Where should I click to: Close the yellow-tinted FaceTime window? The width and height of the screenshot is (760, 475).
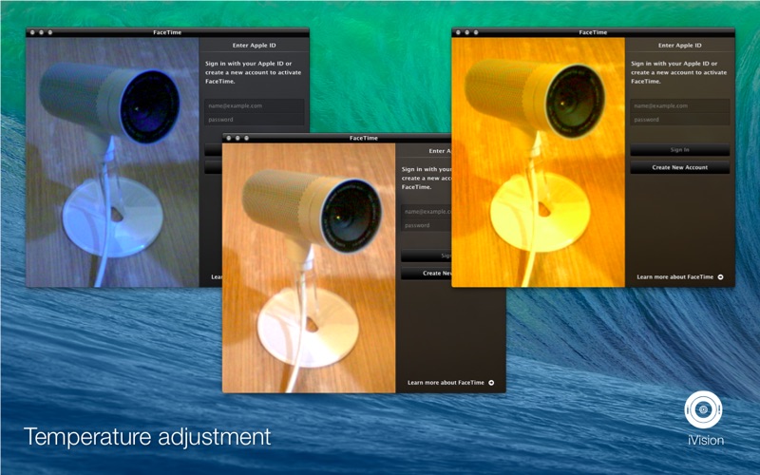pos(458,32)
